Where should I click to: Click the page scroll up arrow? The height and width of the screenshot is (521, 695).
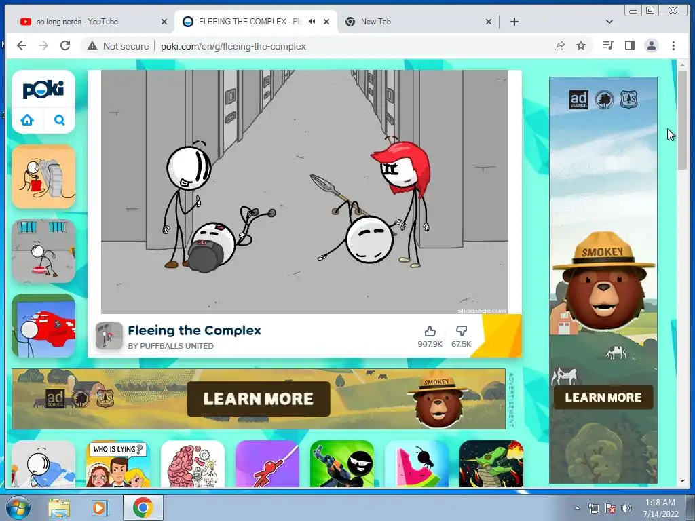pyautogui.click(x=683, y=65)
